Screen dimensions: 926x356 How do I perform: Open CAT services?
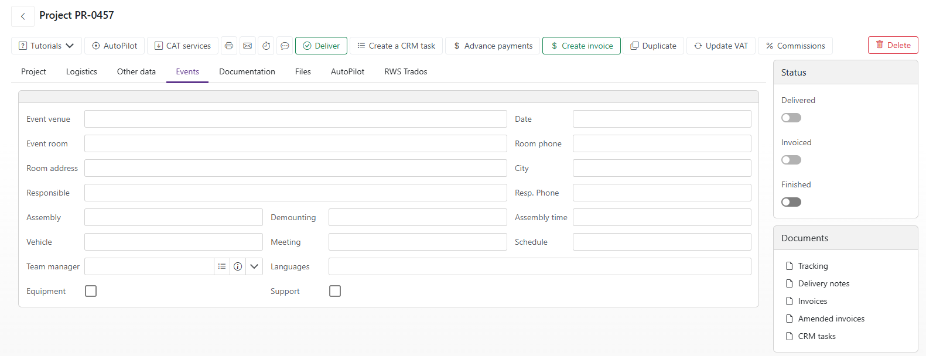pyautogui.click(x=183, y=46)
